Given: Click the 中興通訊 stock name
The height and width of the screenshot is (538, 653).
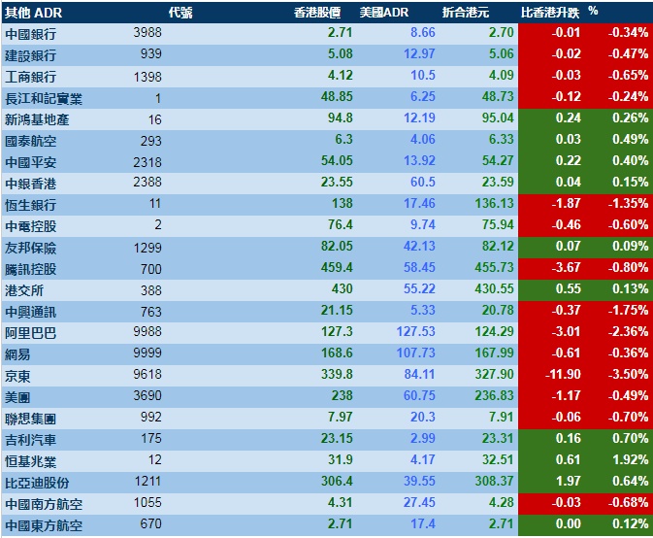Looking at the screenshot, I should coord(30,312).
